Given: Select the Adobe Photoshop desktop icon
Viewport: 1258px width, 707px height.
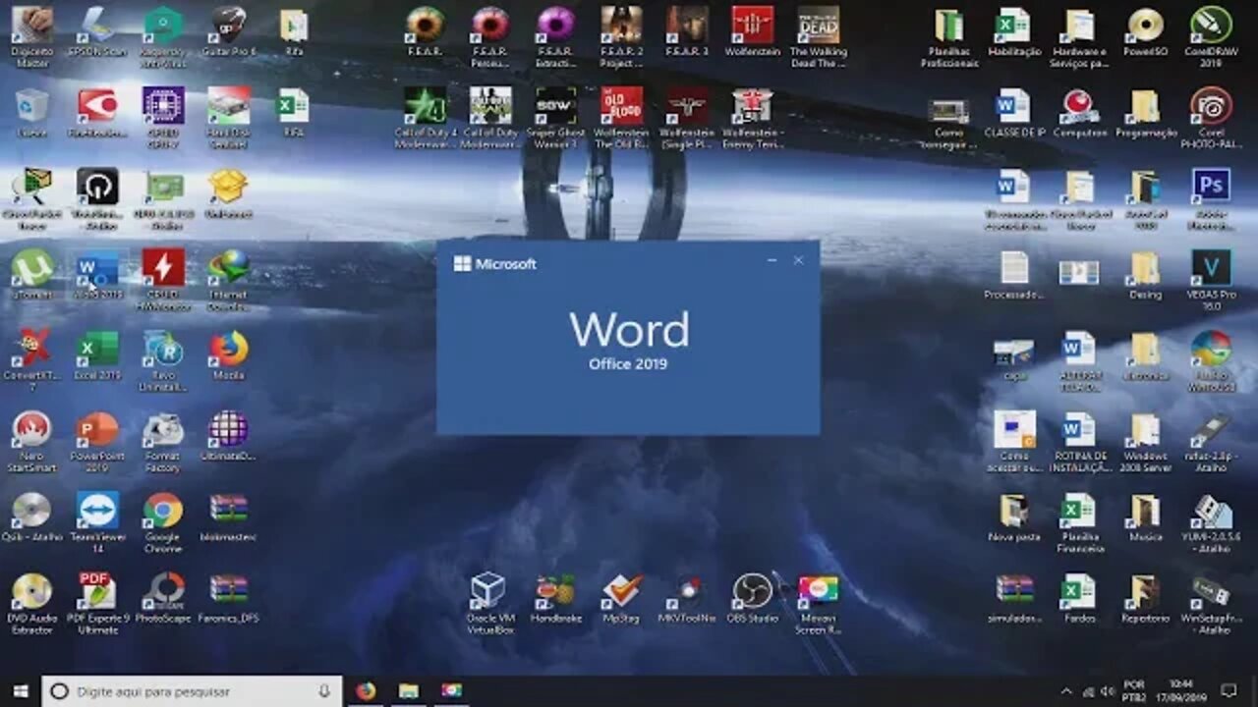Looking at the screenshot, I should tap(1211, 199).
